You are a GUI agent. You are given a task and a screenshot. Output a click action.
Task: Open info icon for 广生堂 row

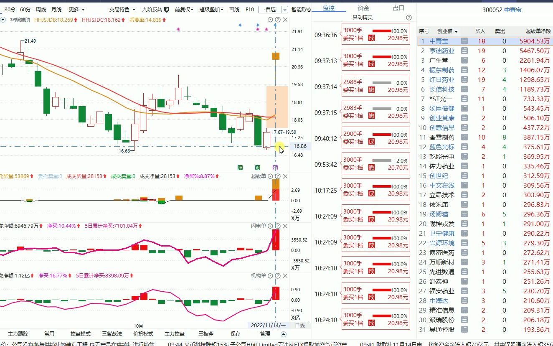[x=464, y=60]
